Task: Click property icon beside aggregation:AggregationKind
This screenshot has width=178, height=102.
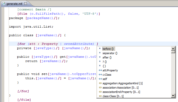Action: tap(100, 83)
